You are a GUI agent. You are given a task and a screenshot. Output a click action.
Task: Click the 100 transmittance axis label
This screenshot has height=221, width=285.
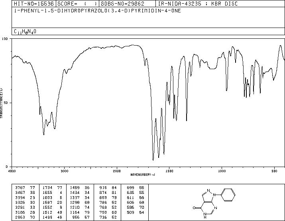coord(5,39)
